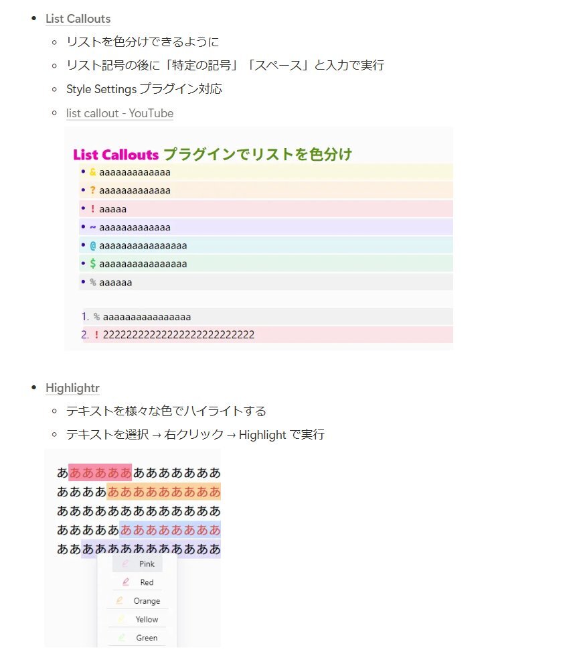This screenshot has width=573, height=668.
Task: Open the Highlightr plugin link
Action: (x=72, y=388)
